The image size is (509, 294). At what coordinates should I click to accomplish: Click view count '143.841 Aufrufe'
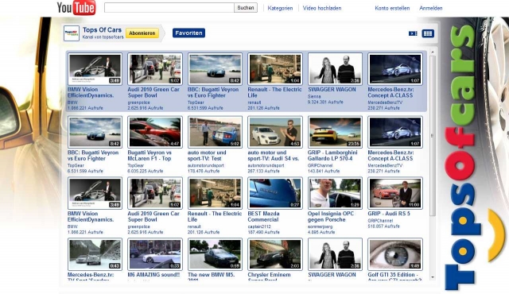coord(324,171)
